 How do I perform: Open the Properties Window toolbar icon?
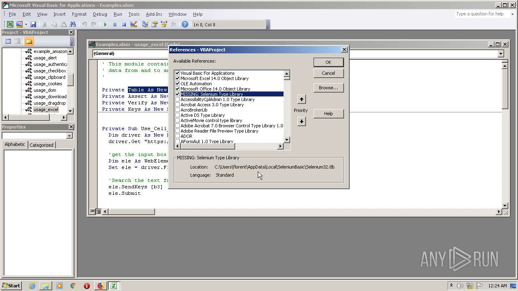[154, 25]
